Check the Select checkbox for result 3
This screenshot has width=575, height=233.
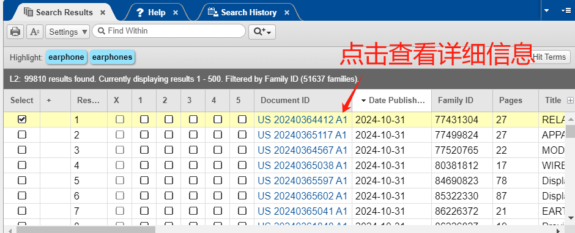[22, 150]
